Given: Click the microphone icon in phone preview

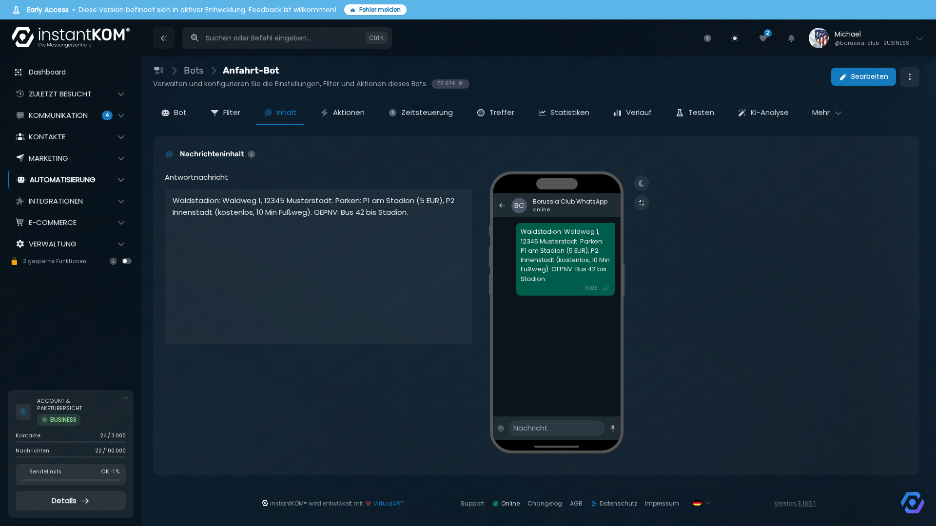Looking at the screenshot, I should click(613, 428).
